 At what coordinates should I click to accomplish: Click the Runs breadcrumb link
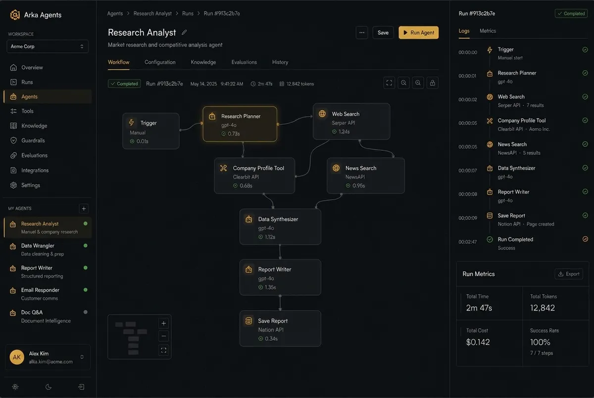pyautogui.click(x=188, y=13)
